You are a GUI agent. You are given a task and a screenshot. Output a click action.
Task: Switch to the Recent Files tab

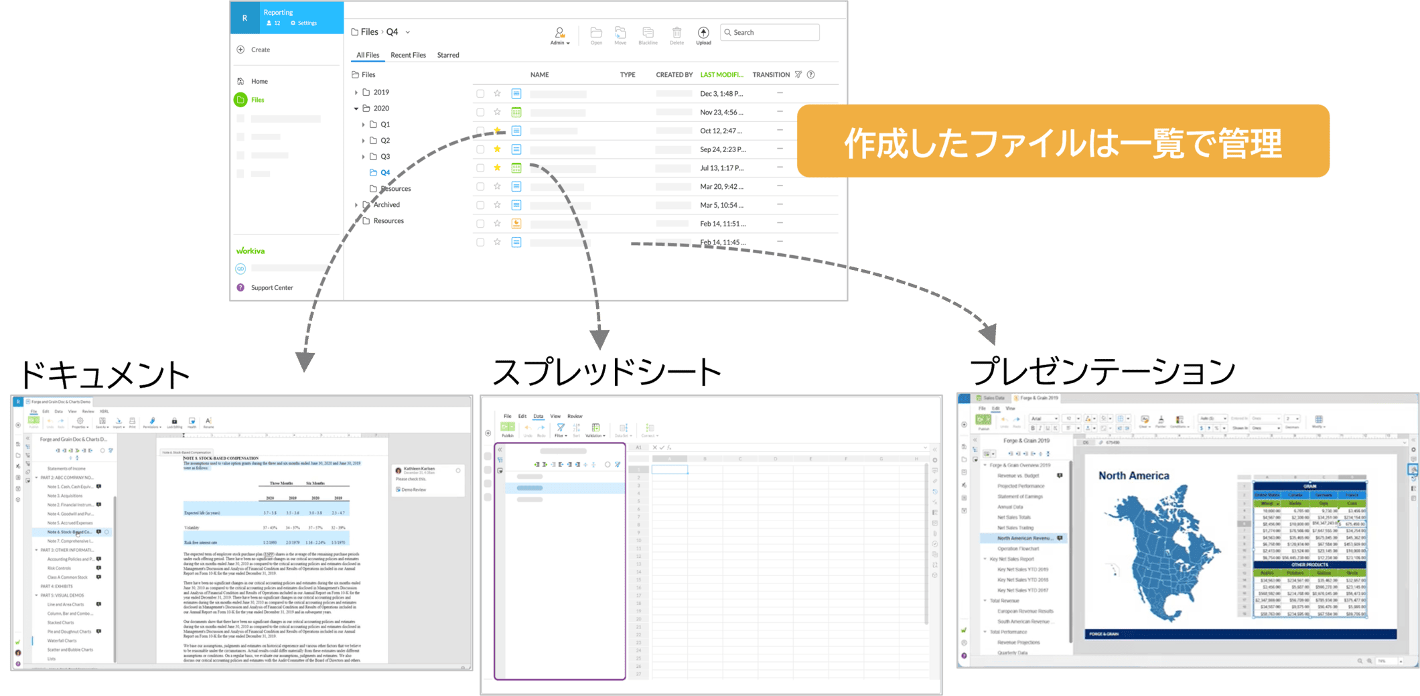[408, 56]
